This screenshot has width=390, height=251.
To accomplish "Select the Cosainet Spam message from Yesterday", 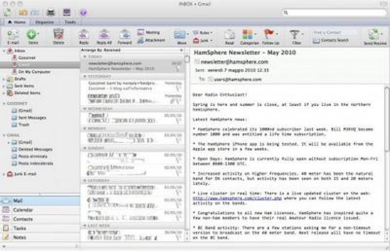I will click(x=132, y=86).
